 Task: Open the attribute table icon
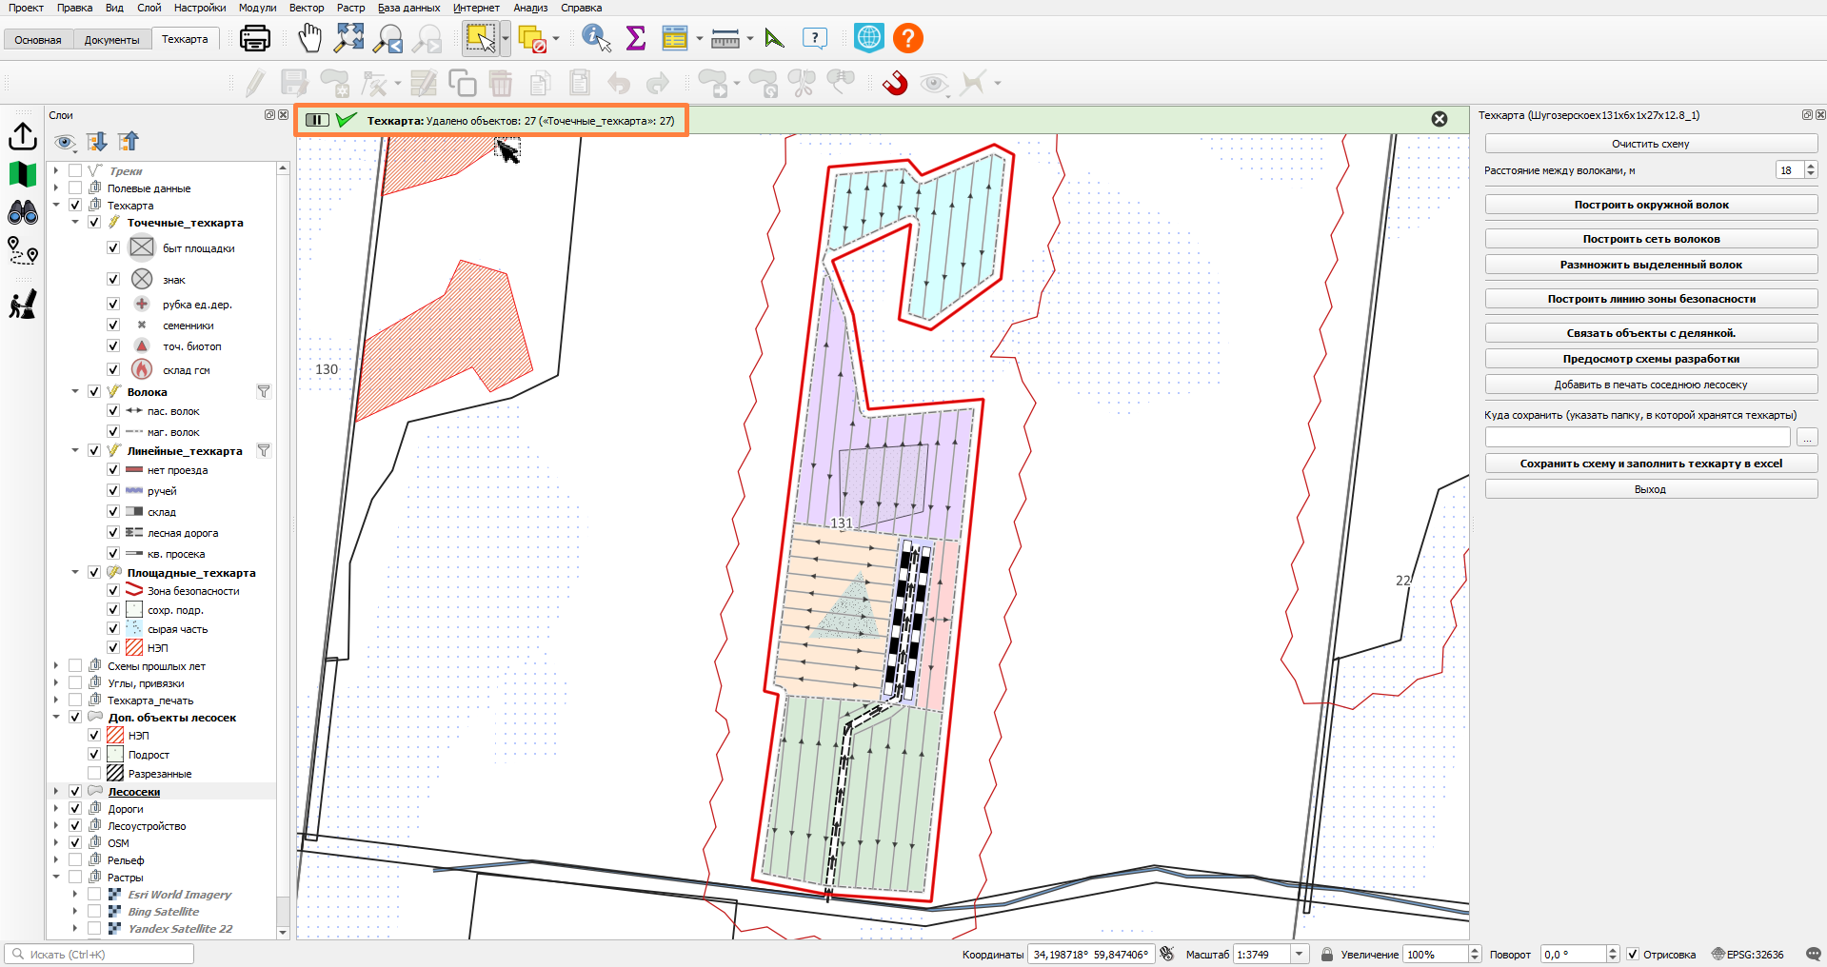(675, 38)
